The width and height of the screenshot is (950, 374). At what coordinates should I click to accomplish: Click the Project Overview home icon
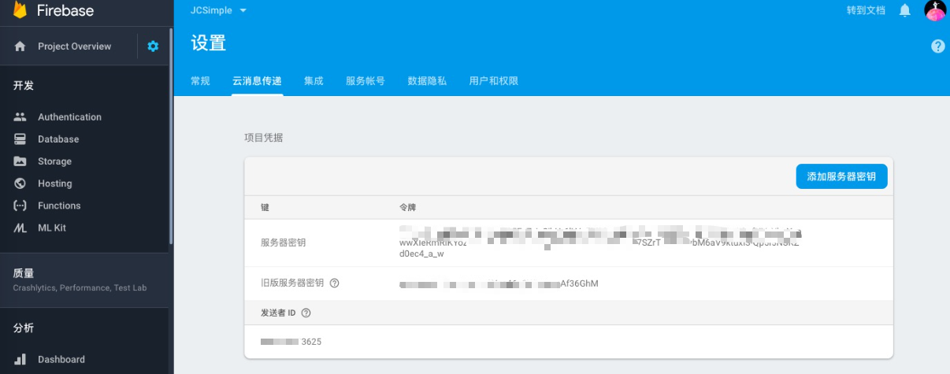(20, 46)
